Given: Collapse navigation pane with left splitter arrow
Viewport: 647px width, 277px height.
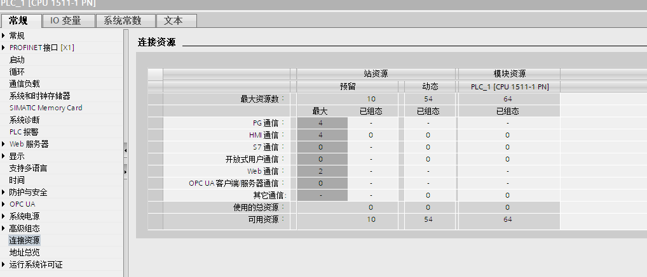Looking at the screenshot, I should point(125,151).
